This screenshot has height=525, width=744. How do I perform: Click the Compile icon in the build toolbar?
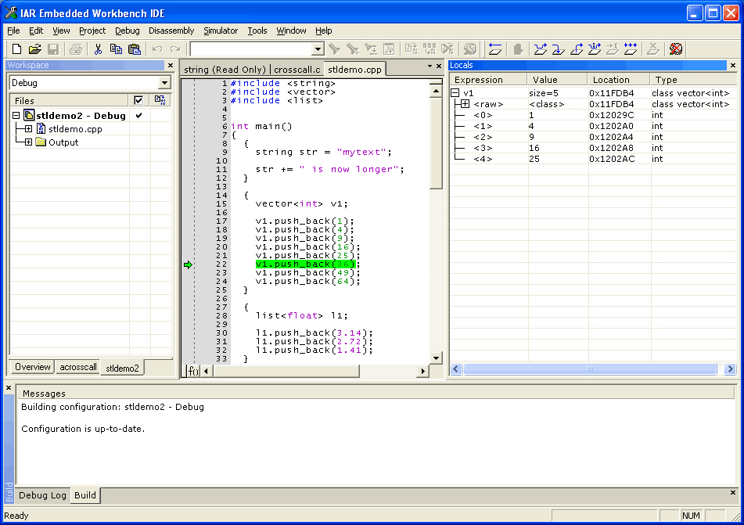coord(412,49)
